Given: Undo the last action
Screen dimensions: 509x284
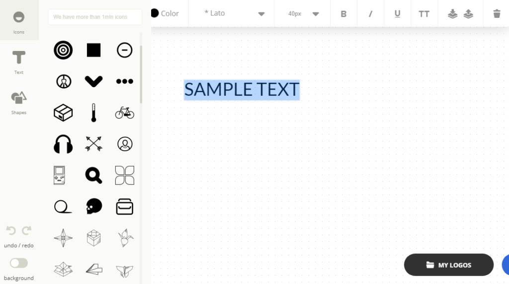Looking at the screenshot, I should tap(11, 230).
